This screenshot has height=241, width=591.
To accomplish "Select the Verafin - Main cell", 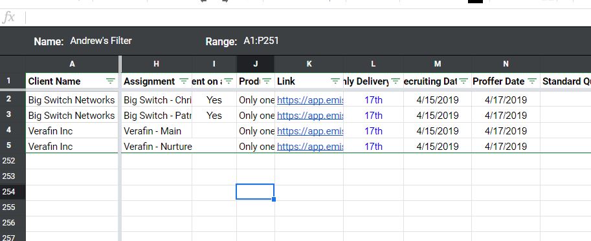I will coord(157,131).
